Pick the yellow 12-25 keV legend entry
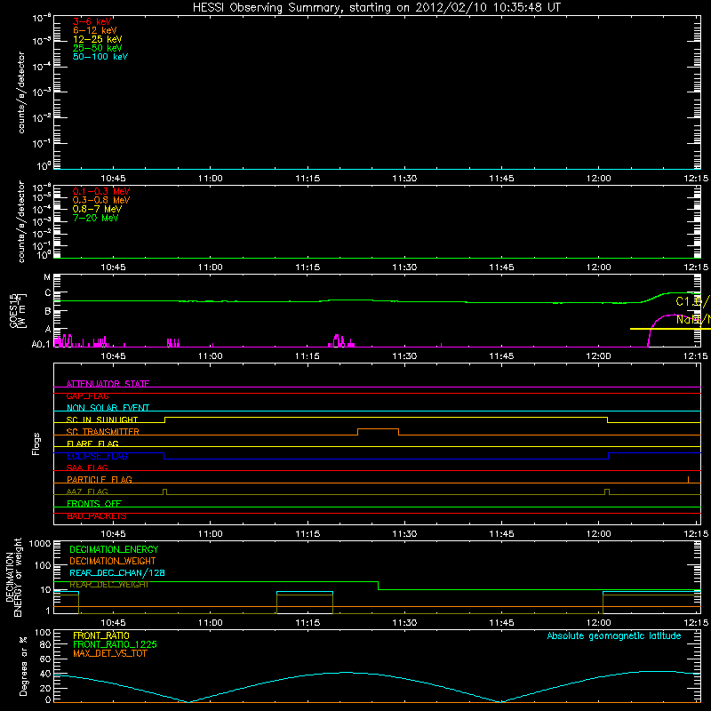 point(98,39)
